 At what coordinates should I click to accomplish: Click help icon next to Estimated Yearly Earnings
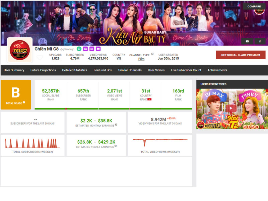coord(116,146)
